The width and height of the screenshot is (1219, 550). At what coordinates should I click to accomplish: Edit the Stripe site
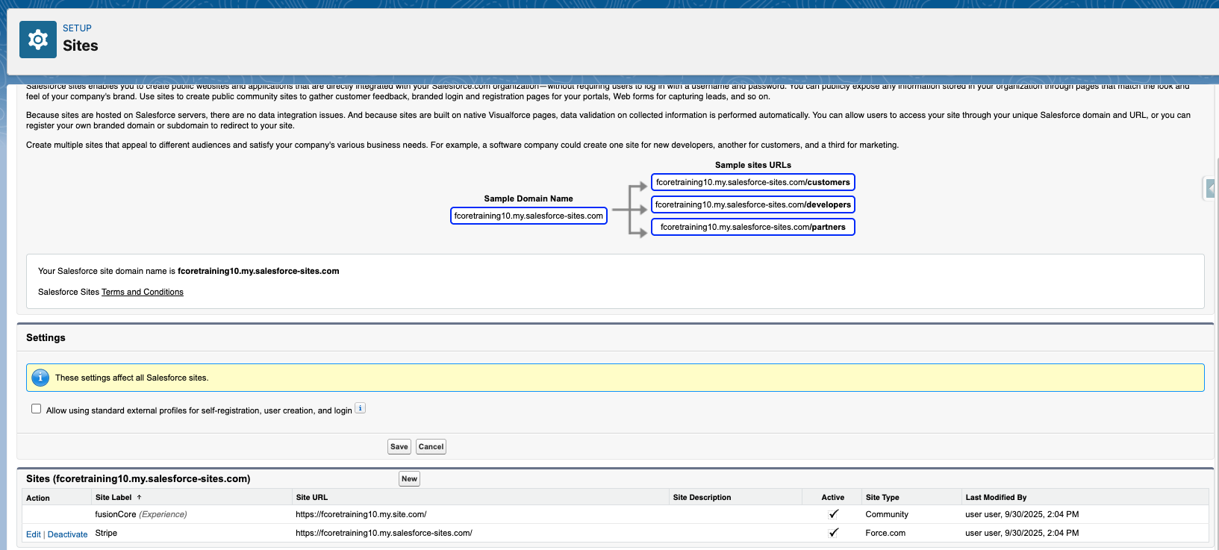point(34,534)
